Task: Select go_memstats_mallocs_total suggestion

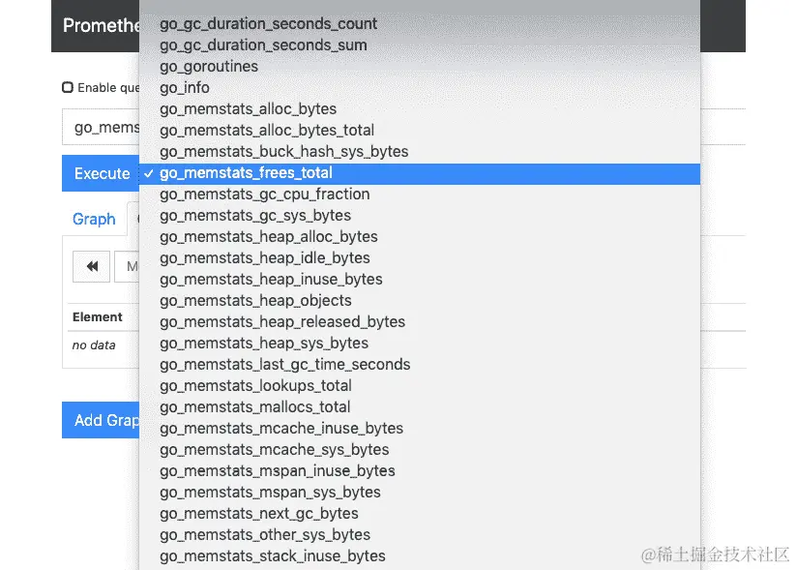Action: click(254, 406)
